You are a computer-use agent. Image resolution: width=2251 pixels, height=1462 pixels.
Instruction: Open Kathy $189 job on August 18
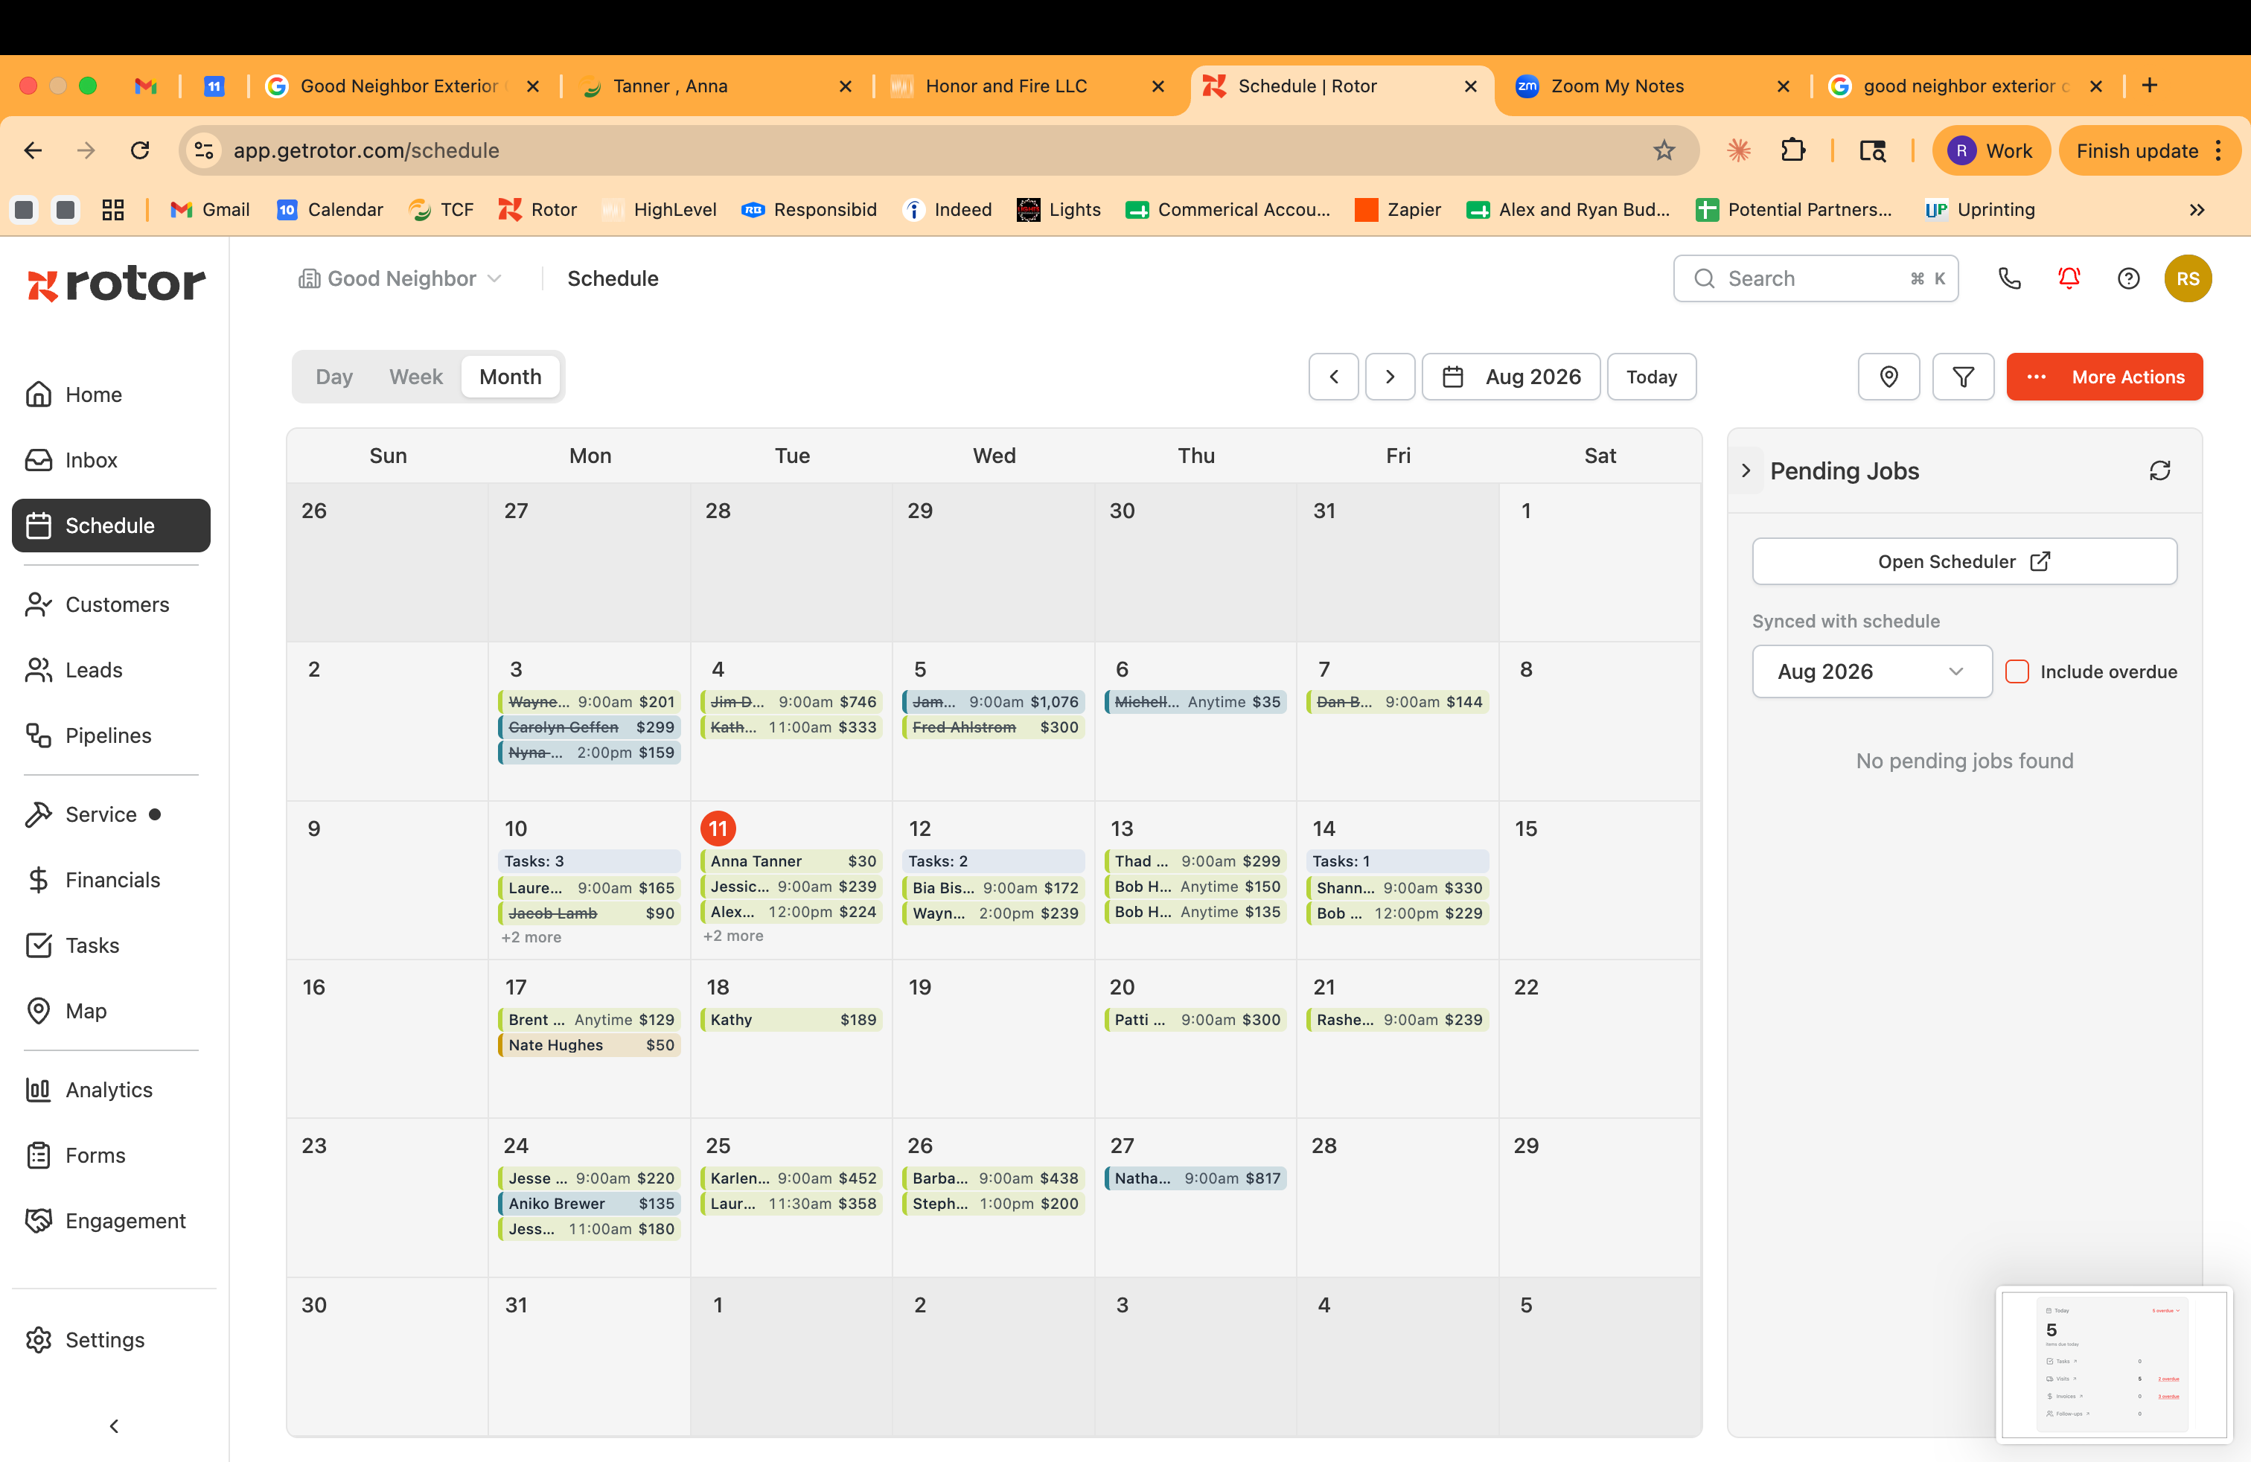[791, 1019]
